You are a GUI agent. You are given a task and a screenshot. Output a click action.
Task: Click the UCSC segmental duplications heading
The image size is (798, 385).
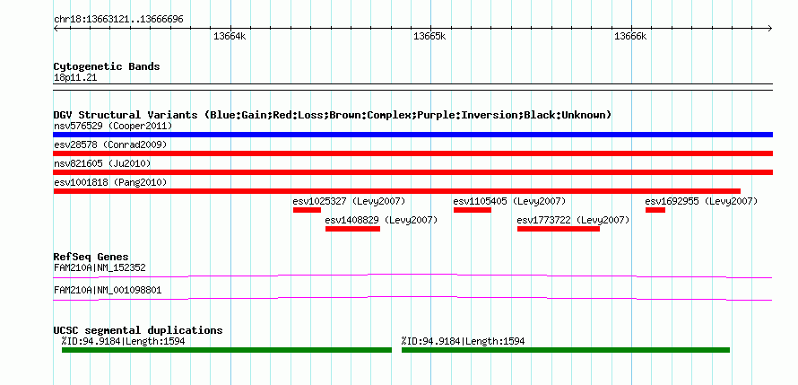138,330
